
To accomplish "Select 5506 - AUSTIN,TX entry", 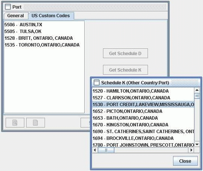I will point(44,24).
